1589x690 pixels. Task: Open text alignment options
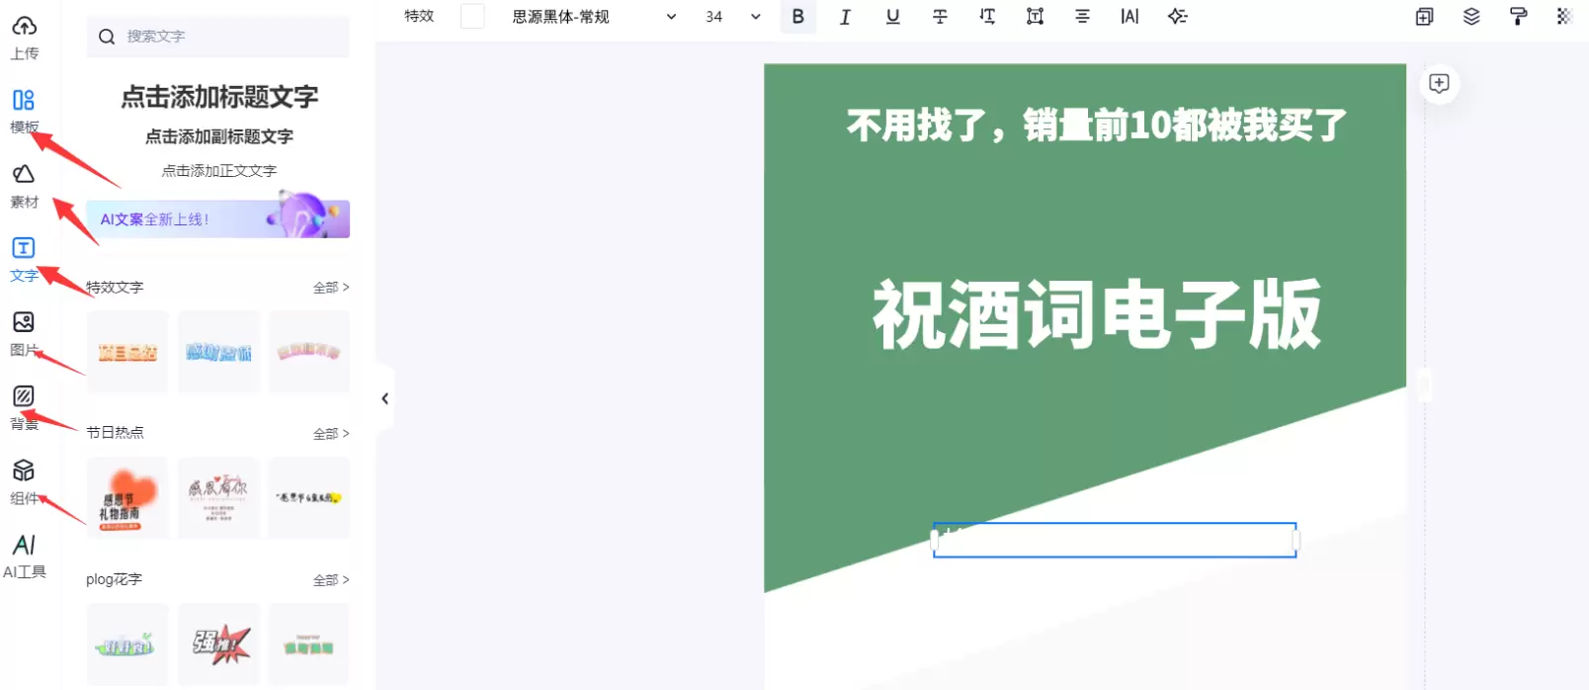point(1082,17)
